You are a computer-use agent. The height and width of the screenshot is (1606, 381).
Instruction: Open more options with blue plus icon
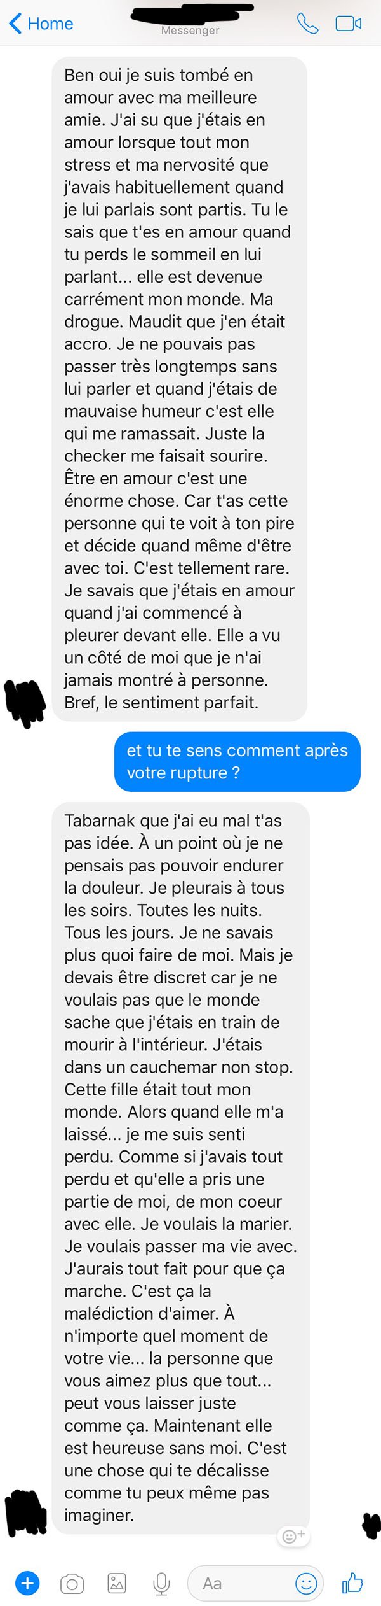[27, 1582]
